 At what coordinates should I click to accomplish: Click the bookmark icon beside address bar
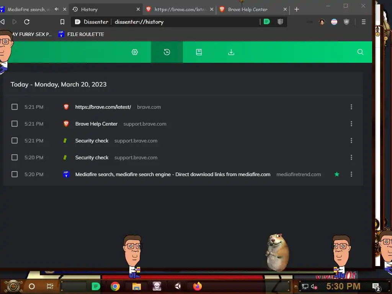coord(62,22)
